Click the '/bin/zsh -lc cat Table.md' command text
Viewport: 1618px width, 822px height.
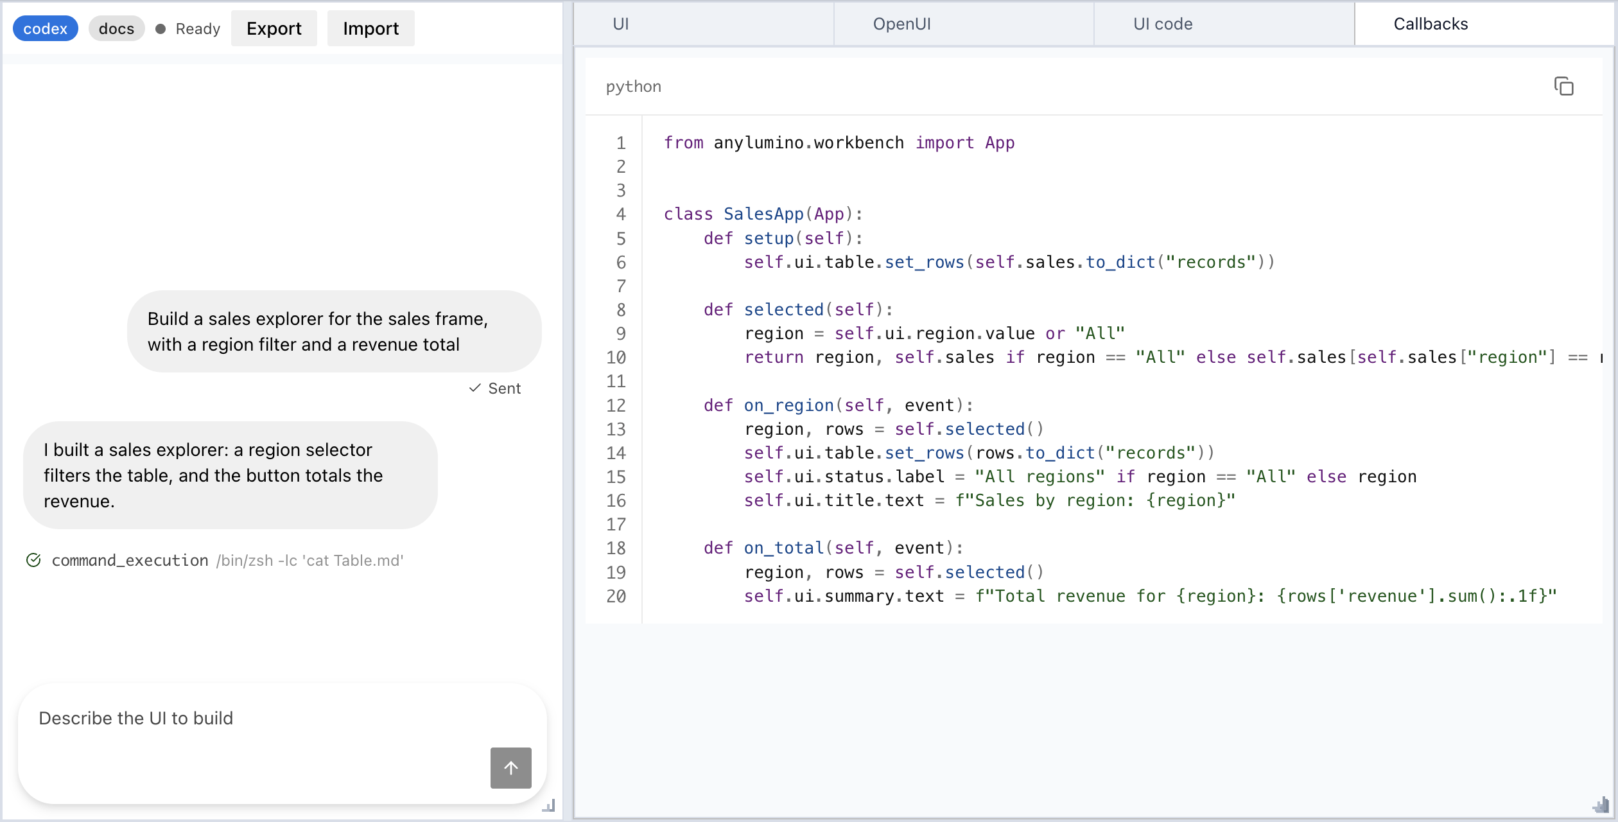(310, 560)
